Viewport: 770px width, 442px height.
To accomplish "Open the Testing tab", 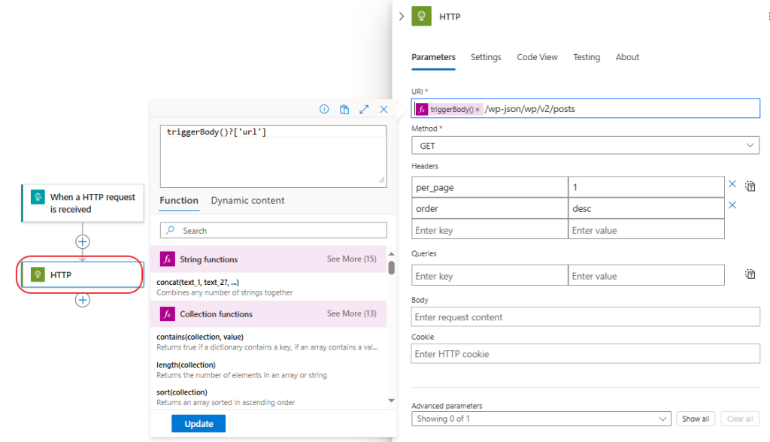I will click(x=587, y=57).
